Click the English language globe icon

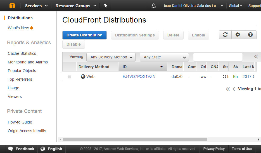(43, 149)
